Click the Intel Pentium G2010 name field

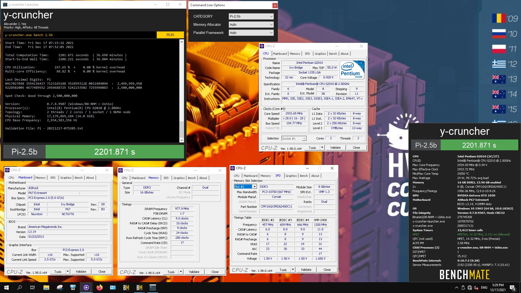pos(309,63)
